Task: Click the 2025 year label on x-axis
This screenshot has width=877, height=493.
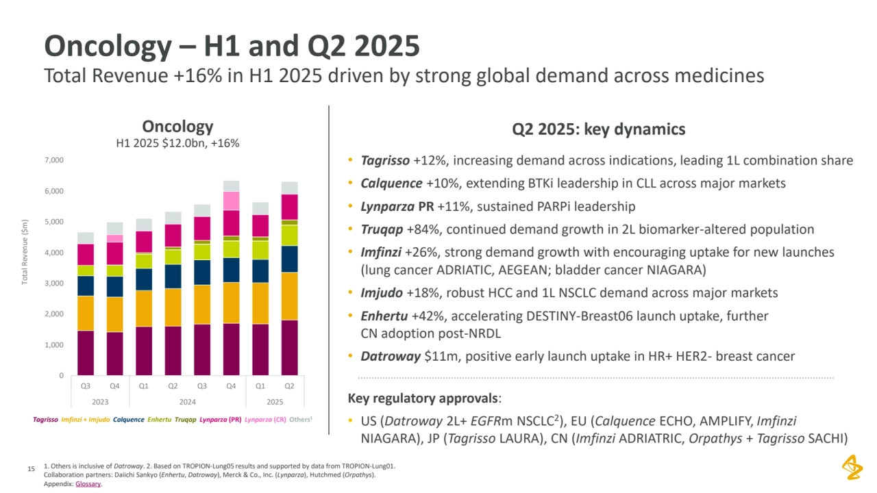Action: tap(275, 402)
